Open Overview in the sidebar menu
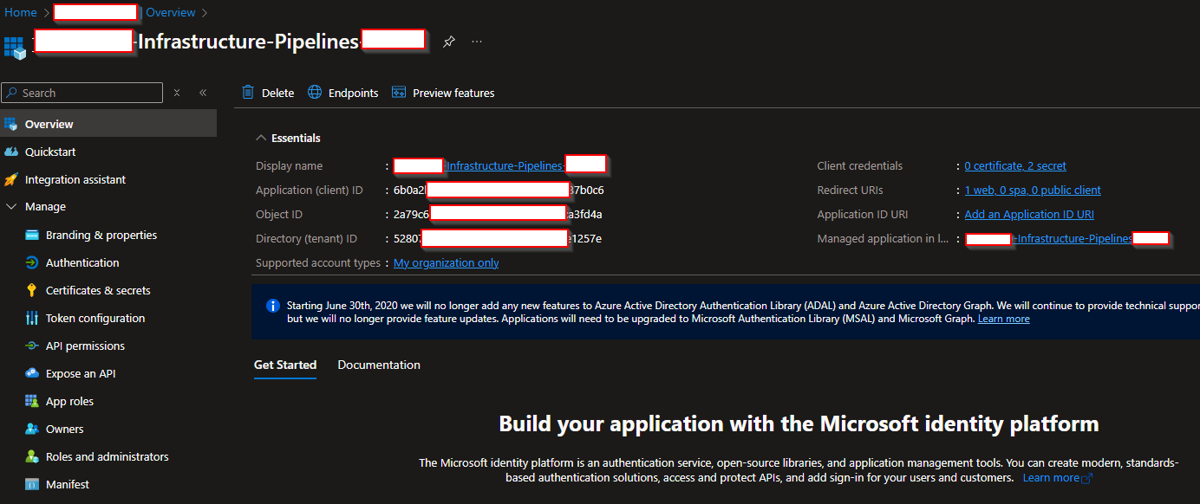 click(x=108, y=124)
